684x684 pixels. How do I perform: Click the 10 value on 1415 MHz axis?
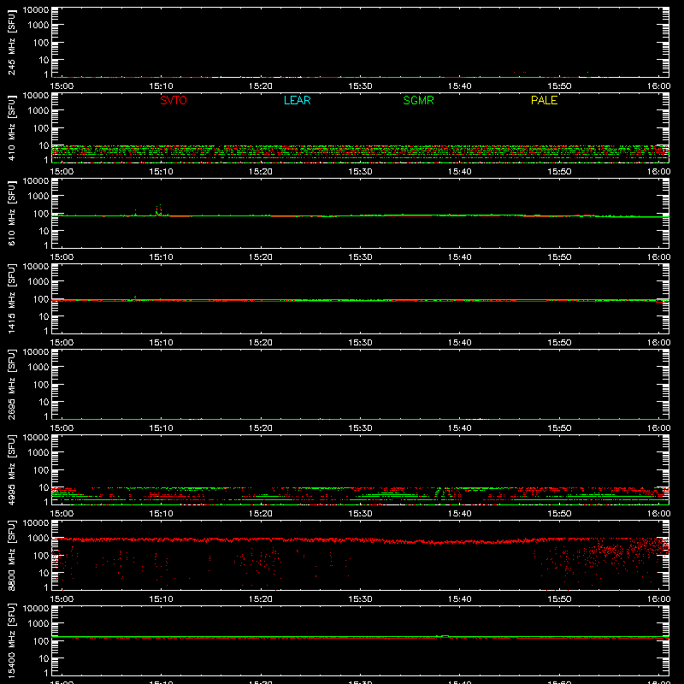(44, 316)
